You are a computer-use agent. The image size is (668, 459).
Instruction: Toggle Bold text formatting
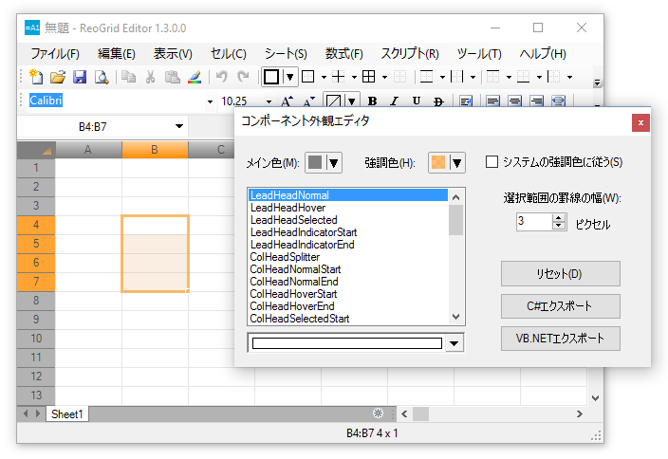point(372,101)
